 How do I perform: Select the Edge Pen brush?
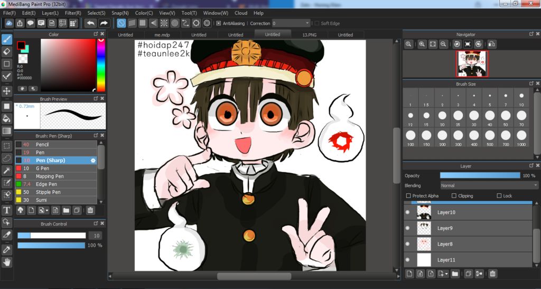pyautogui.click(x=56, y=184)
